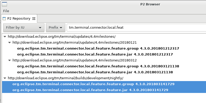Close the P2 Repository tab
This screenshot has height=103, width=206.
34,19
